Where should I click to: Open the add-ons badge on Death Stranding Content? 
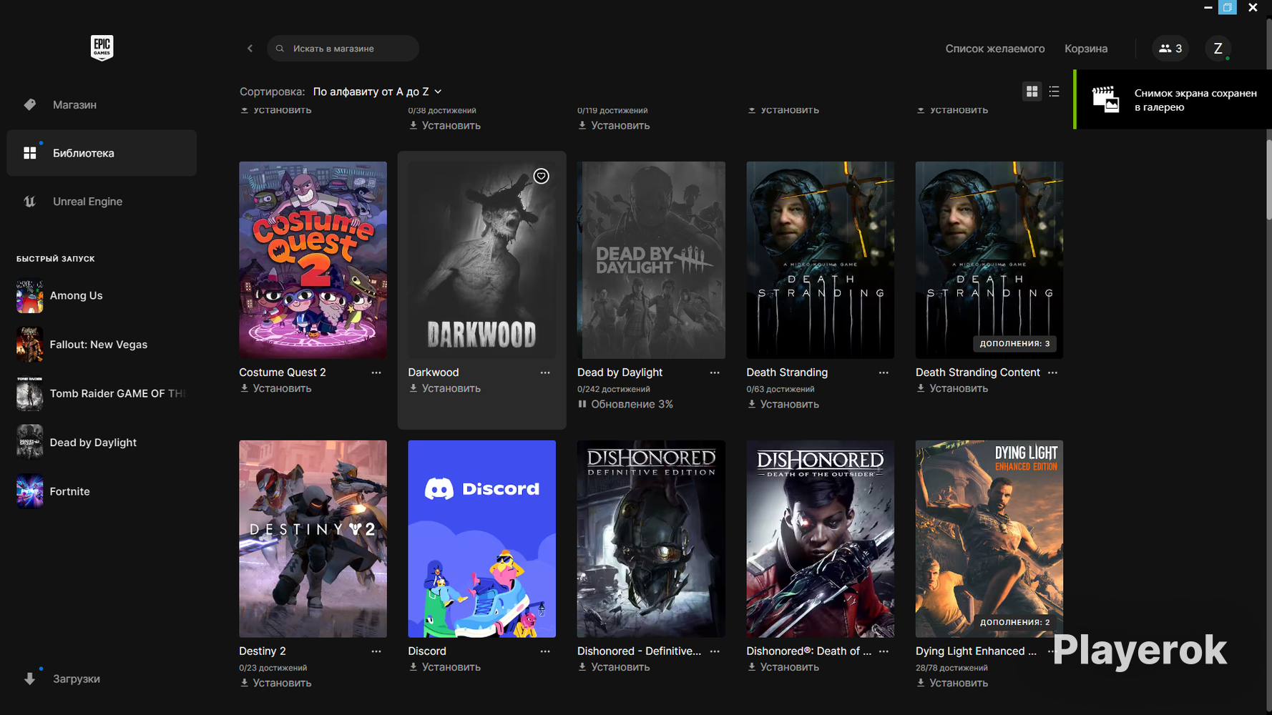(x=1014, y=344)
